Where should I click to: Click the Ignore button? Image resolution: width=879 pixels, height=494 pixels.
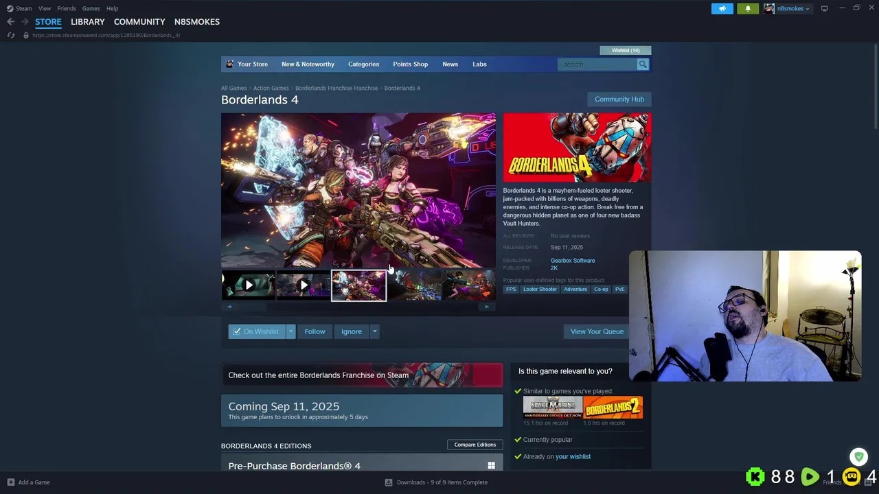(352, 331)
